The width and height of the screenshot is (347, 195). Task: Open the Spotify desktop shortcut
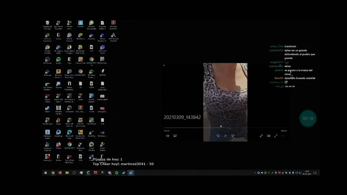tap(58, 60)
